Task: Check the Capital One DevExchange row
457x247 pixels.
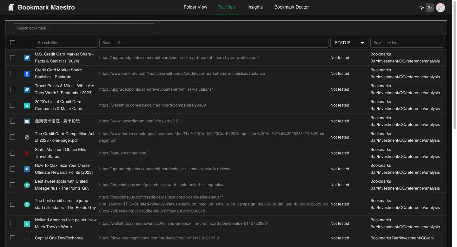Action: click(13, 238)
